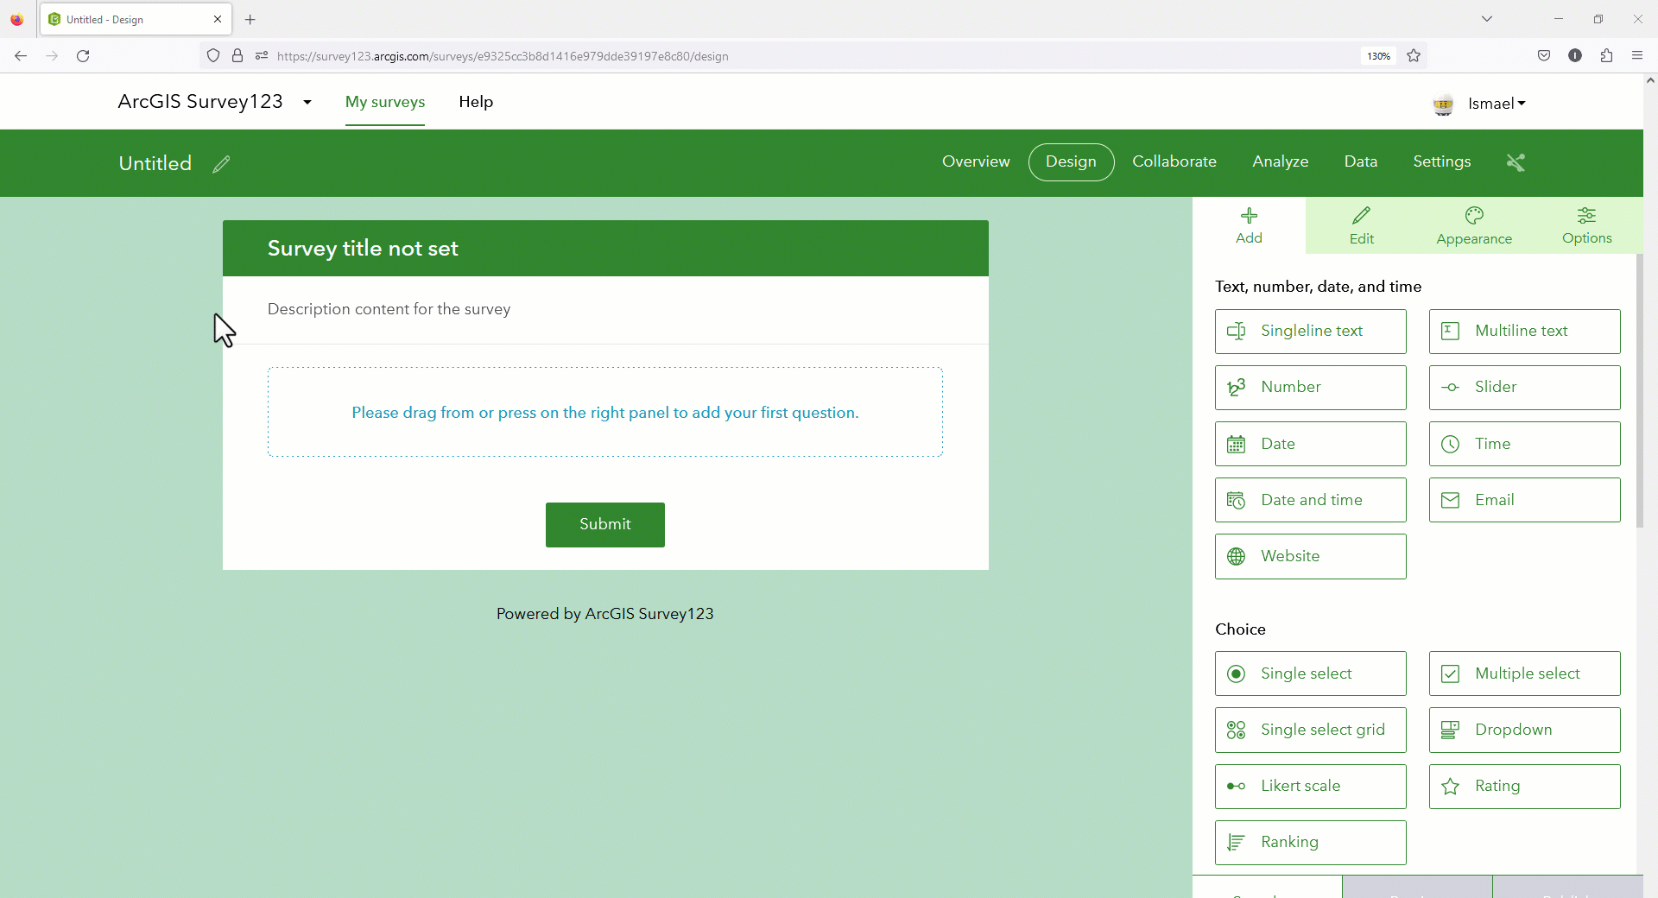Image resolution: width=1658 pixels, height=898 pixels.
Task: Click the first question drop area
Action: tap(604, 412)
